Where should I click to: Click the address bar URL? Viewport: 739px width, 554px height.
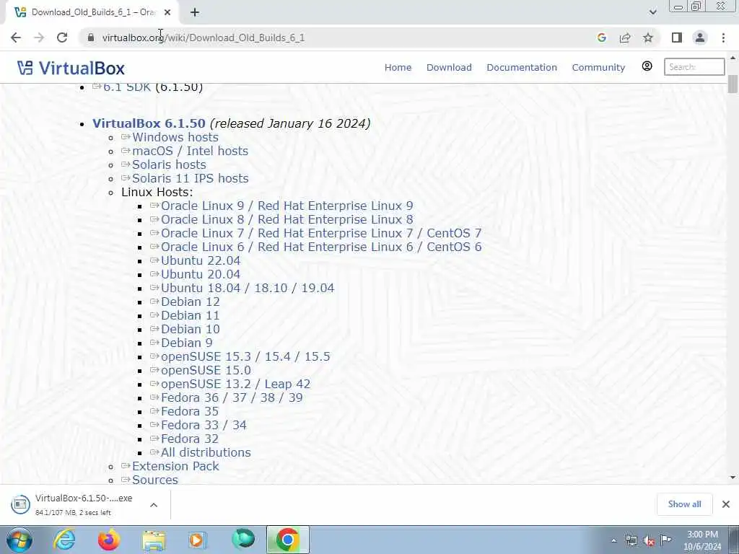(204, 38)
